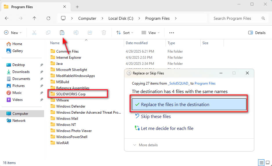The height and width of the screenshot is (166, 272).
Task: Choose Replace the files in the destination
Action: 189,104
